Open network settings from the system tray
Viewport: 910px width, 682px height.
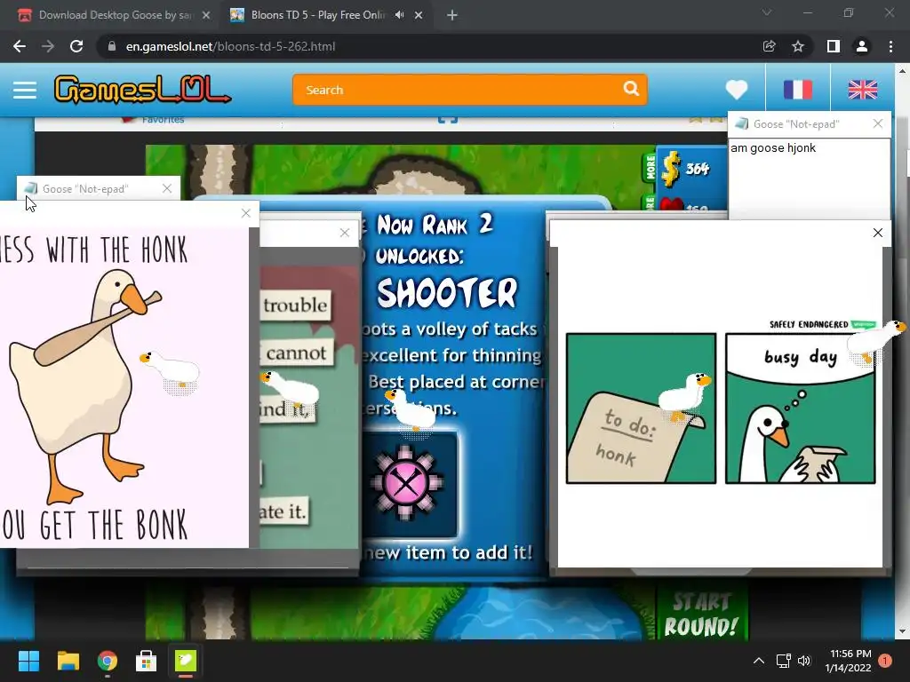[784, 661]
